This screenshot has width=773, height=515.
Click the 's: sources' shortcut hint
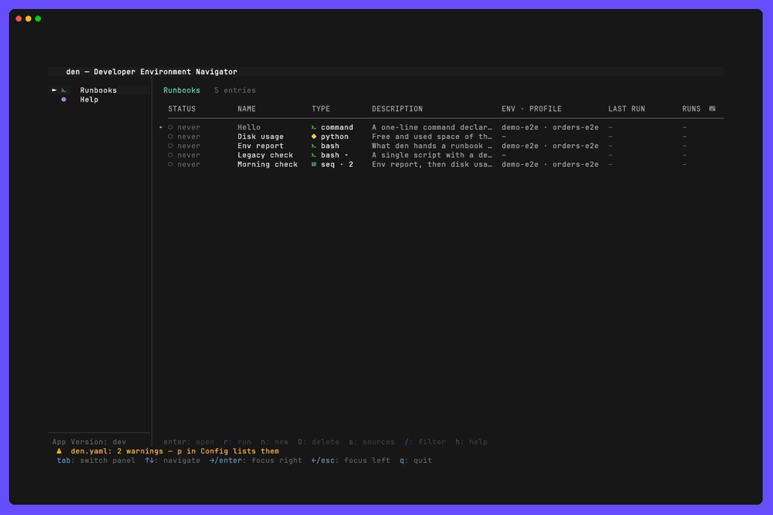(x=372, y=442)
